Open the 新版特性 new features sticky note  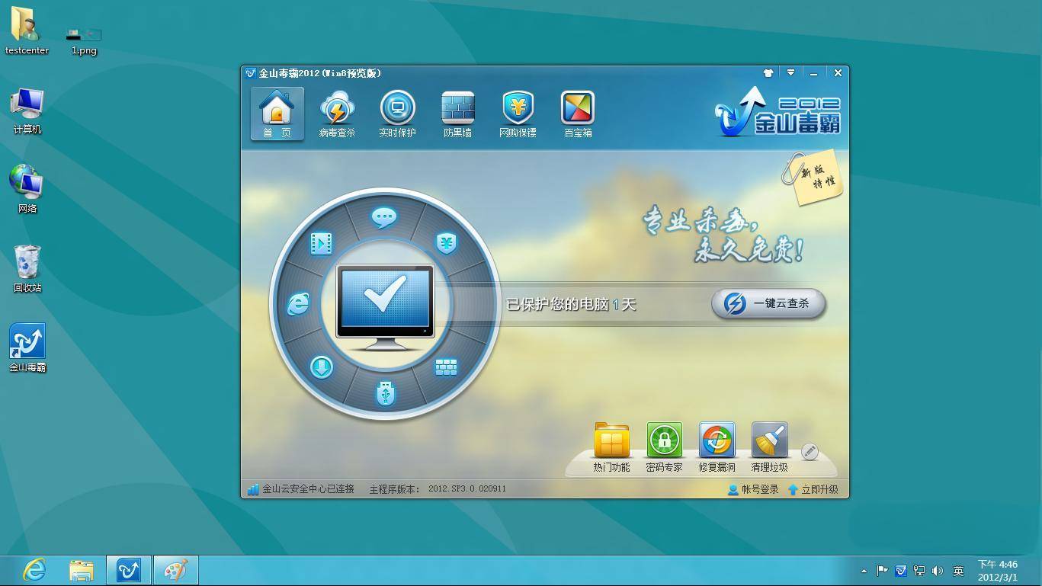click(813, 177)
